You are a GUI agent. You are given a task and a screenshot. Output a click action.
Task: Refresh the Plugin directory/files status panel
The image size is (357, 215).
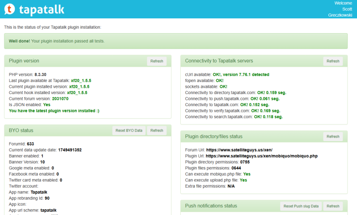333,137
